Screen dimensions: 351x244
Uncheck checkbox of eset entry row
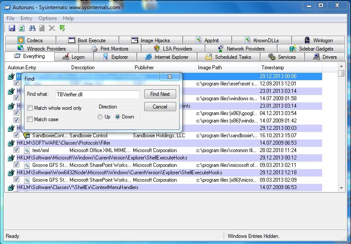click(x=16, y=83)
